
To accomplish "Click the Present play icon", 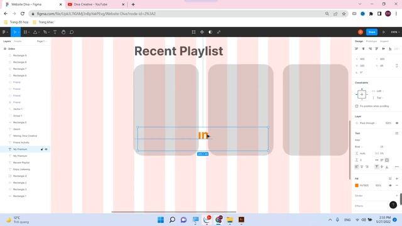I will point(384,32).
